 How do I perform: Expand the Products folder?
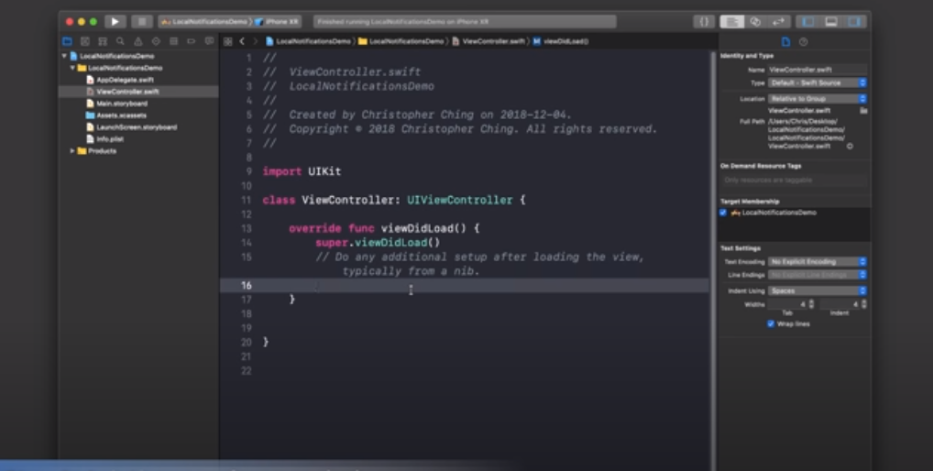point(72,151)
